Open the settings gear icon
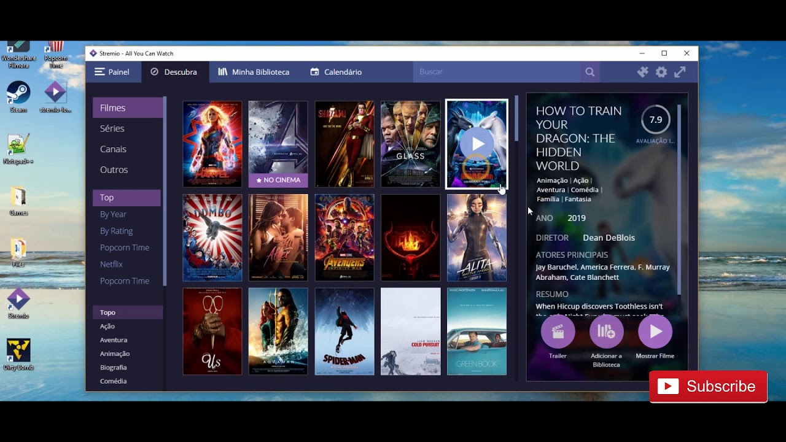786x442 pixels. 661,72
